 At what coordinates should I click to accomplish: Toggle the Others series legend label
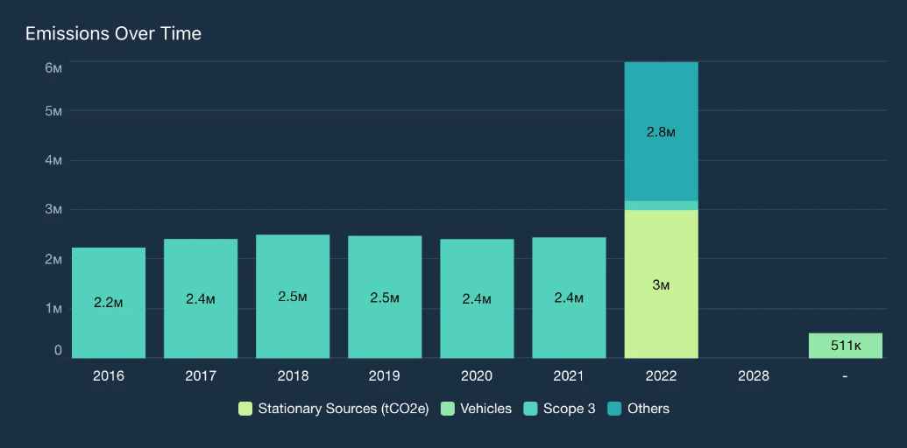pos(648,409)
